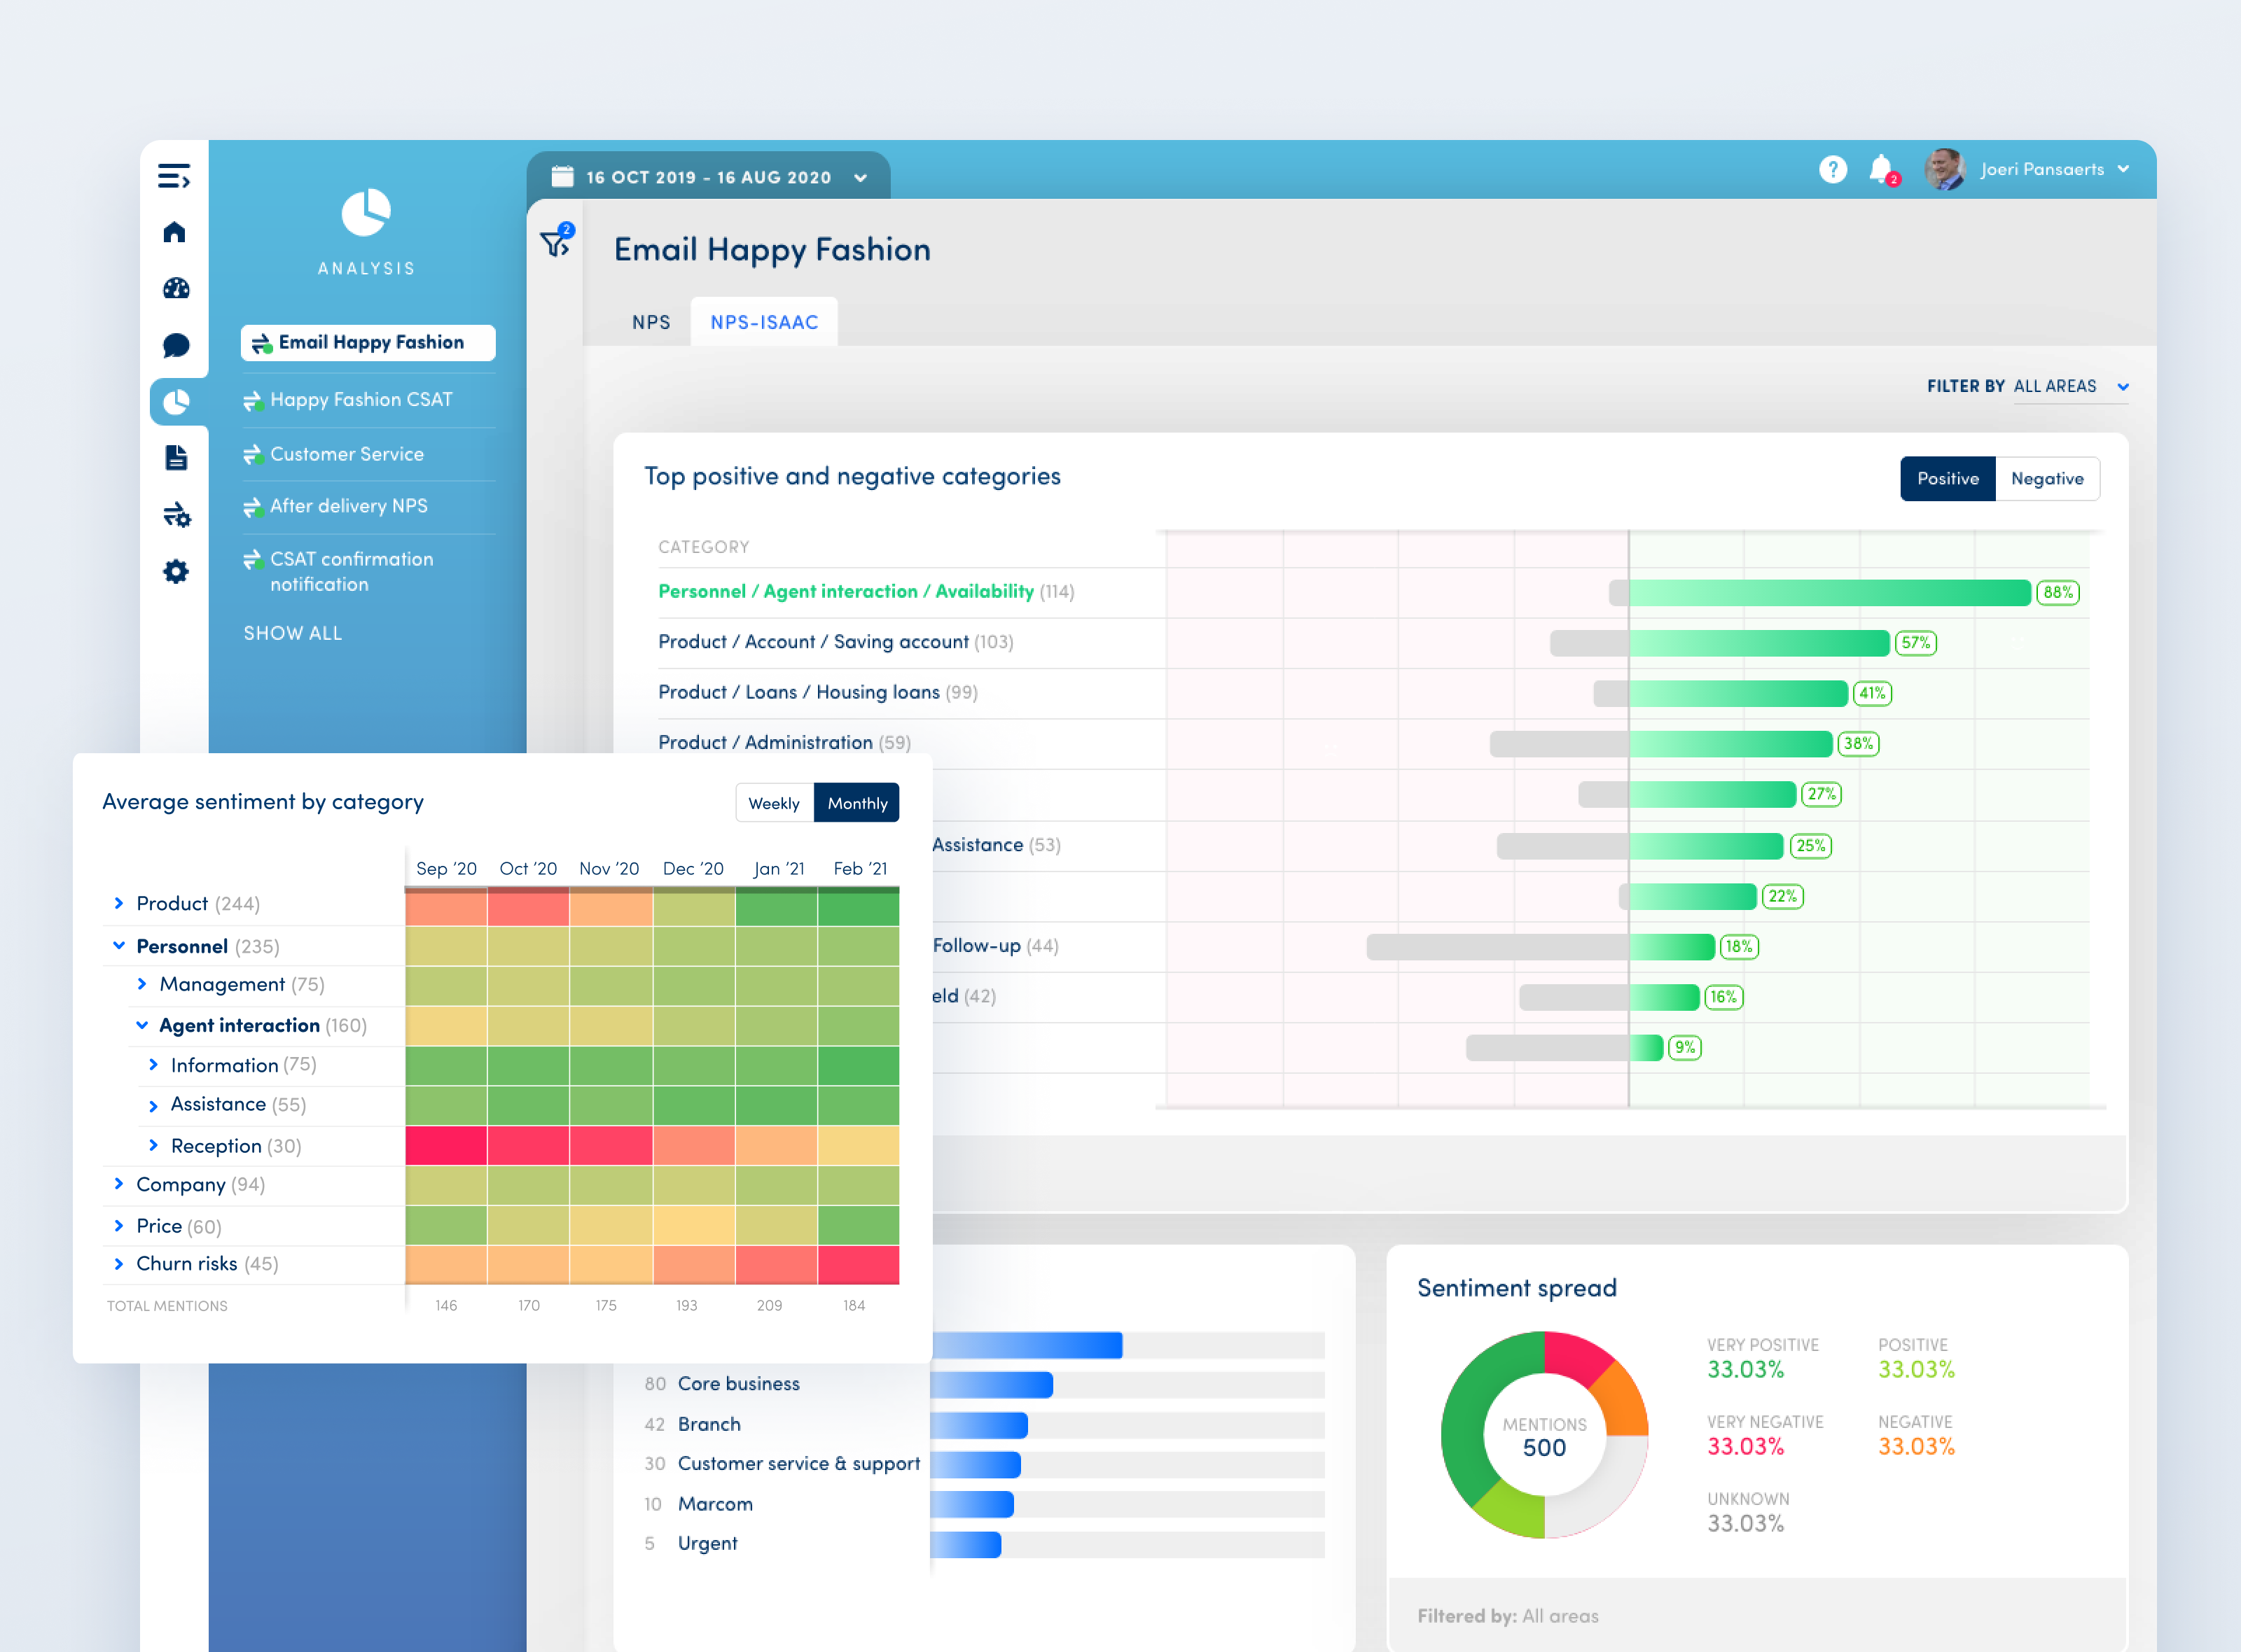
Task: Switch chart to Weekly view
Action: point(775,802)
